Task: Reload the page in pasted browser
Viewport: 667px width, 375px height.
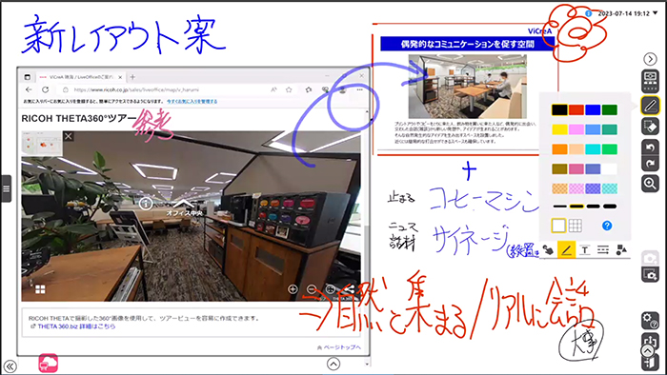Action: pyautogui.click(x=45, y=89)
